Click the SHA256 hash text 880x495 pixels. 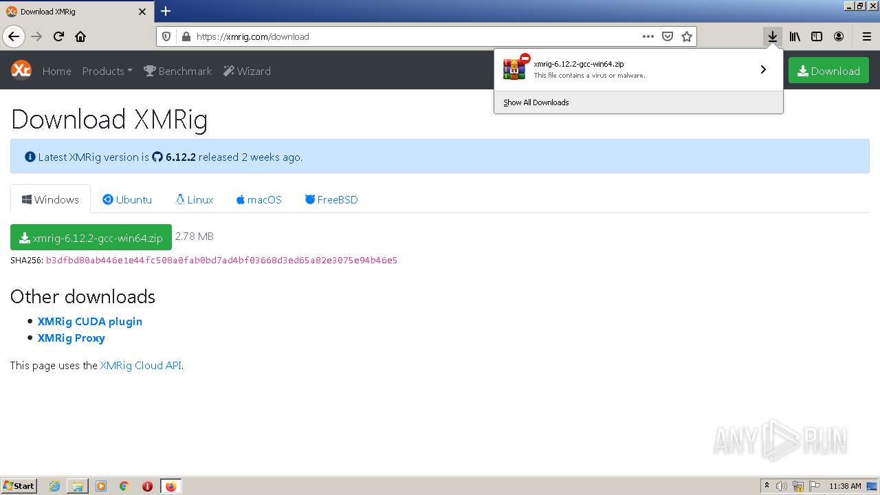[x=221, y=261]
